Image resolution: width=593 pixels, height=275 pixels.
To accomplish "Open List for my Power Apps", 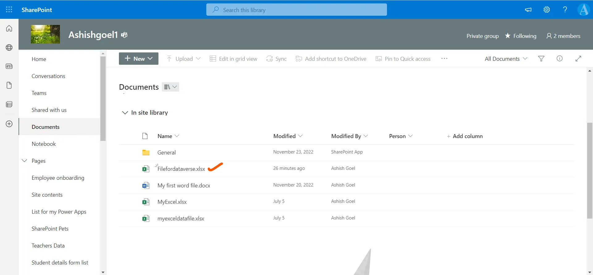I will pos(59,211).
